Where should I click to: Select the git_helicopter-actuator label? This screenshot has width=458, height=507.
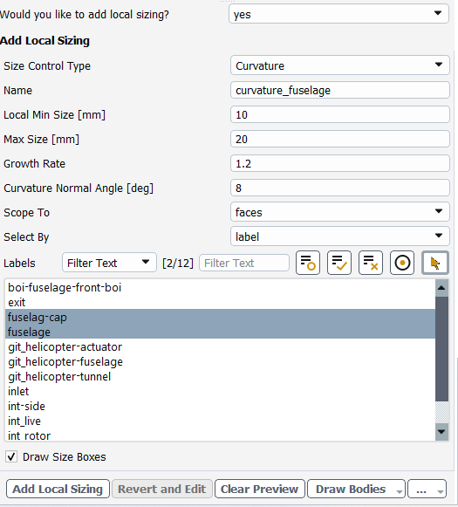click(65, 347)
